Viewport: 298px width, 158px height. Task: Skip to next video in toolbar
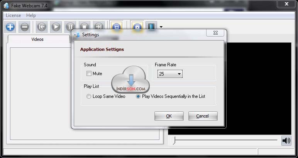tap(99, 27)
